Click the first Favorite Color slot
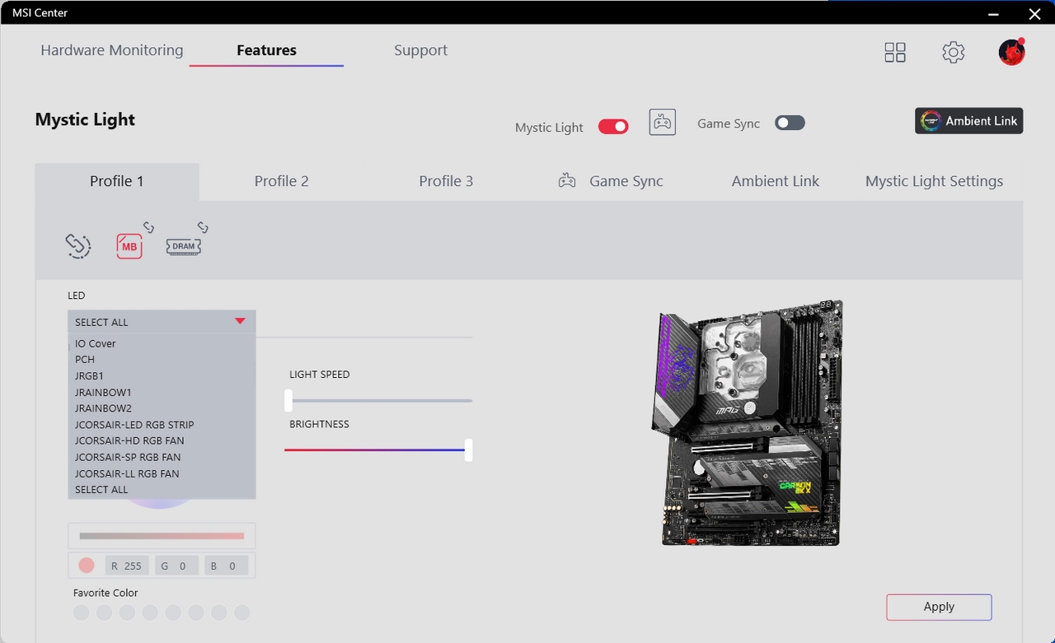The width and height of the screenshot is (1055, 643). click(x=81, y=613)
